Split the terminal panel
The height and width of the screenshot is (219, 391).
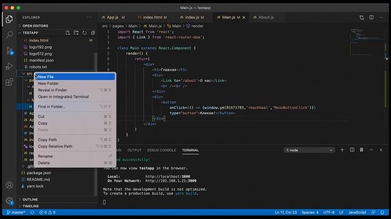[352, 150]
